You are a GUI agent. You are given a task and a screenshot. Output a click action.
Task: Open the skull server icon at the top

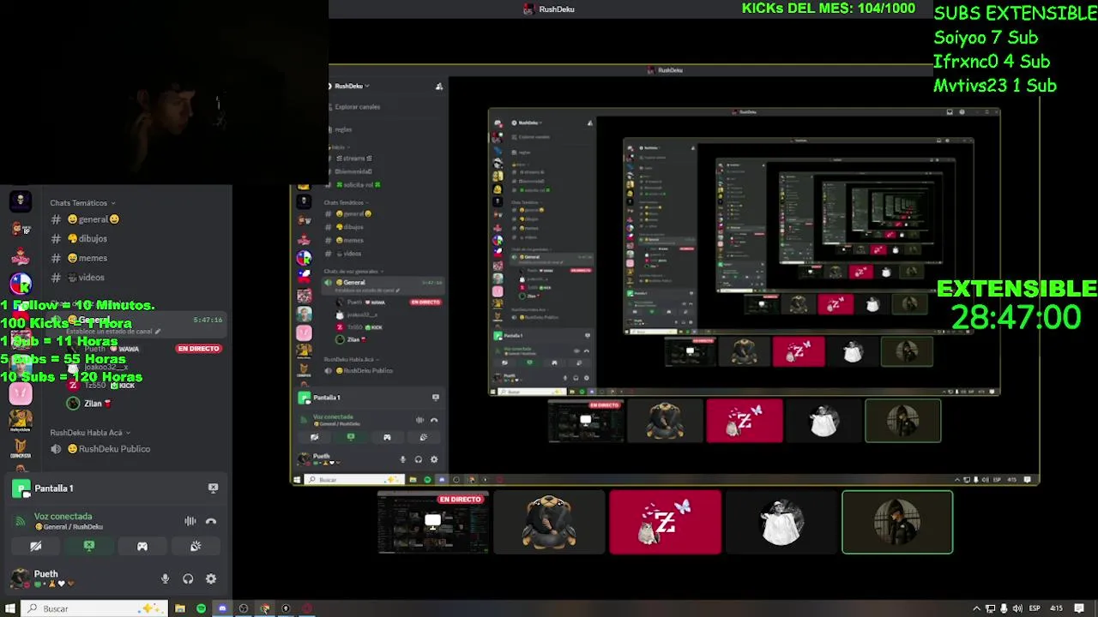pyautogui.click(x=21, y=201)
